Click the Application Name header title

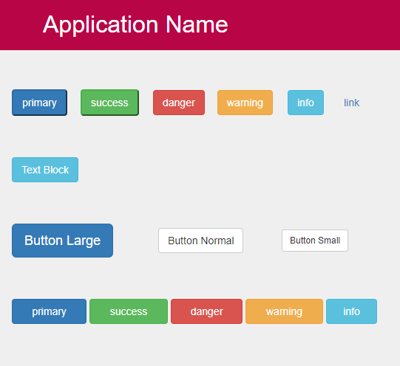(135, 24)
